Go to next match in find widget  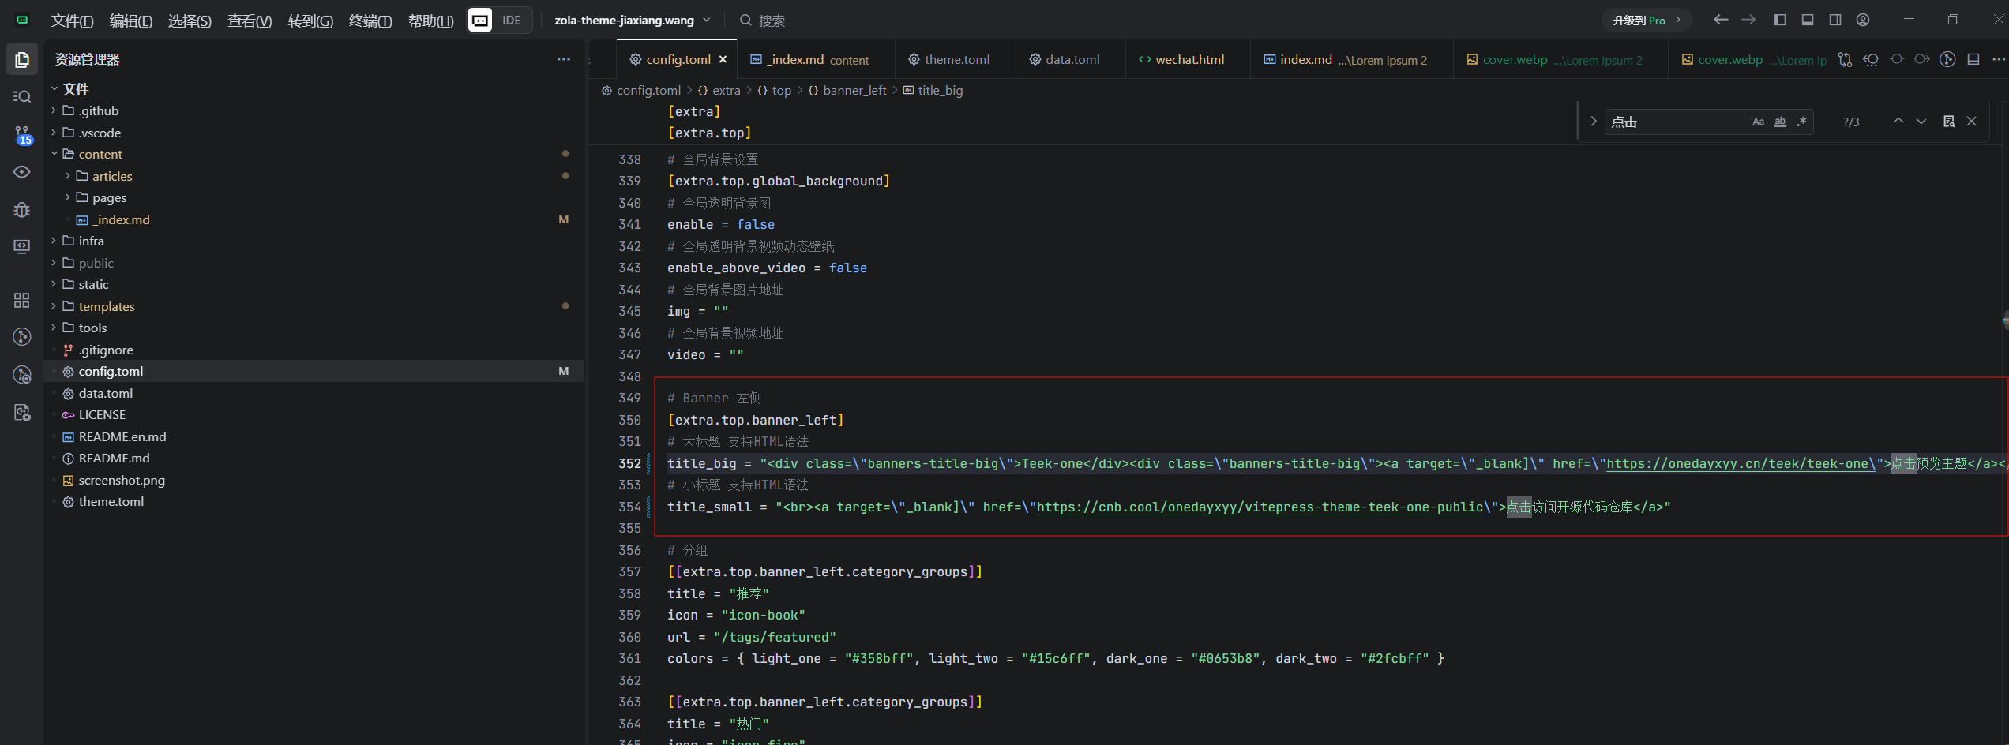coord(1921,121)
